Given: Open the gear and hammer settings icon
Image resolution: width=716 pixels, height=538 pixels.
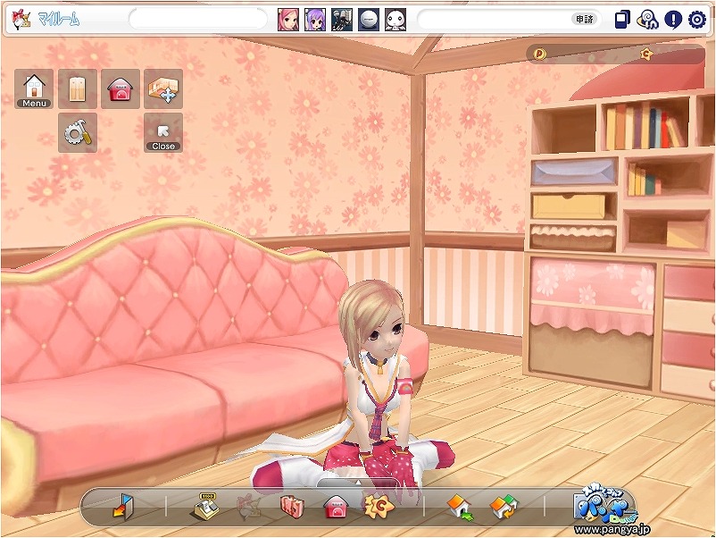Looking at the screenshot, I should click(78, 133).
